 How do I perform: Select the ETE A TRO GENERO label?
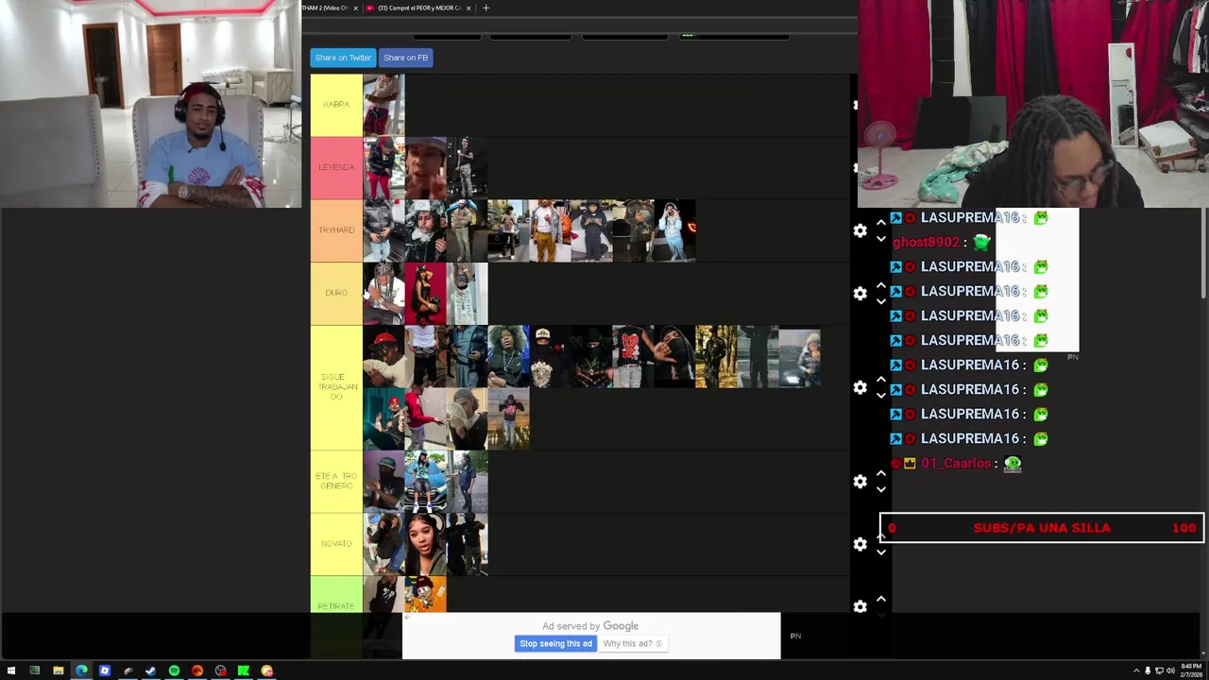coord(336,482)
